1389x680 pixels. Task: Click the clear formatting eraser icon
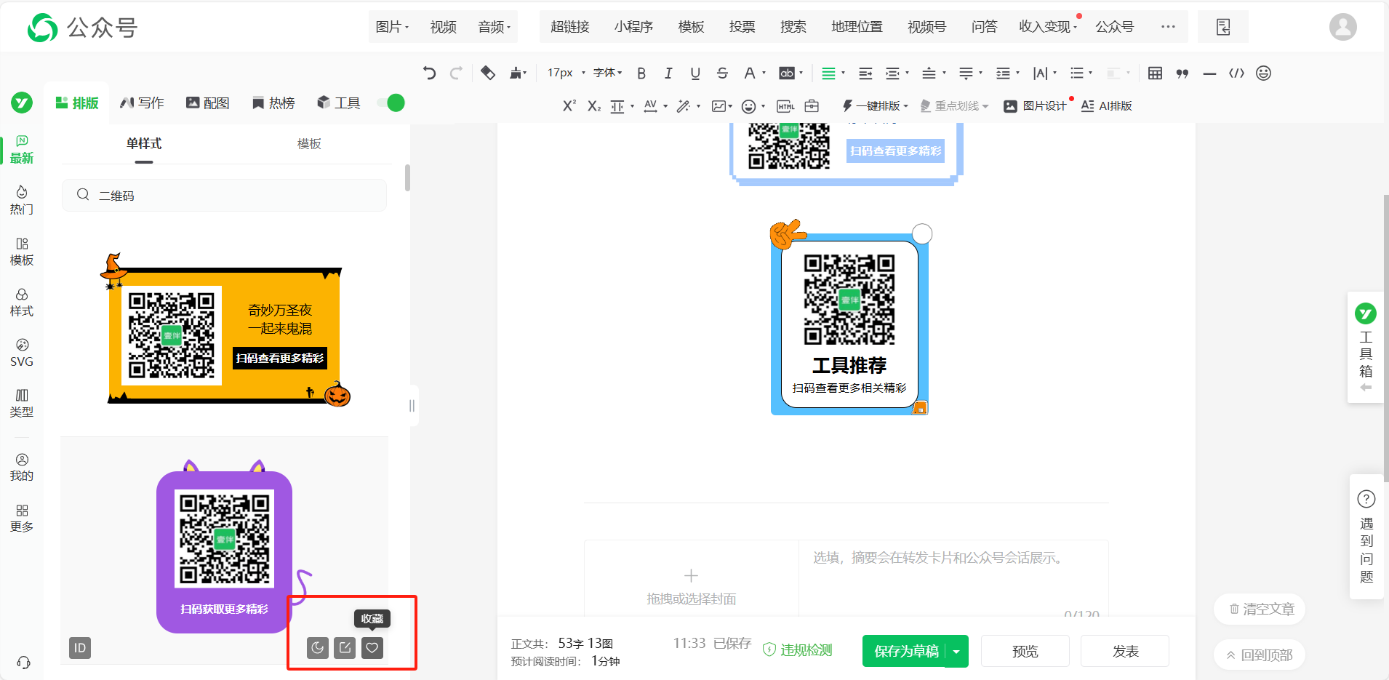coord(488,73)
